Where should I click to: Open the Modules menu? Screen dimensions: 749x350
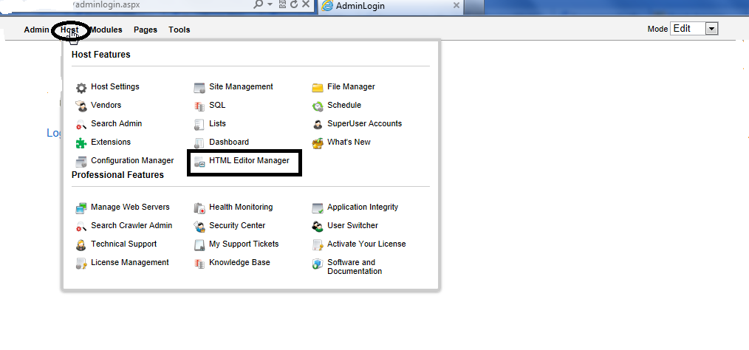(106, 30)
